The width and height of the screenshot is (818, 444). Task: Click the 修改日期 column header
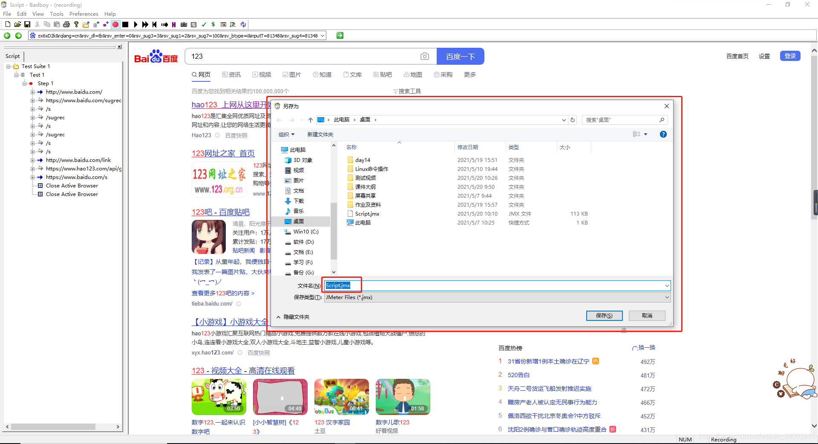pos(468,147)
